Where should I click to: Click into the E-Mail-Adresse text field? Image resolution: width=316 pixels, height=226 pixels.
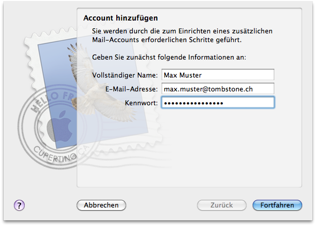click(217, 89)
